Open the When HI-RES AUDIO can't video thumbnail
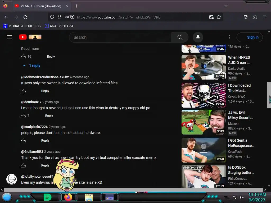271x203 pixels. point(204,67)
